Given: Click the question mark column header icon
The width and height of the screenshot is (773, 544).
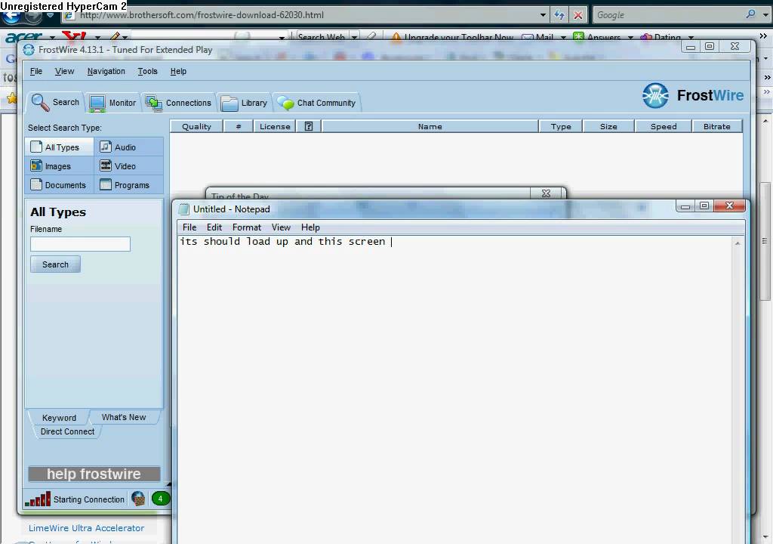Looking at the screenshot, I should (x=309, y=126).
